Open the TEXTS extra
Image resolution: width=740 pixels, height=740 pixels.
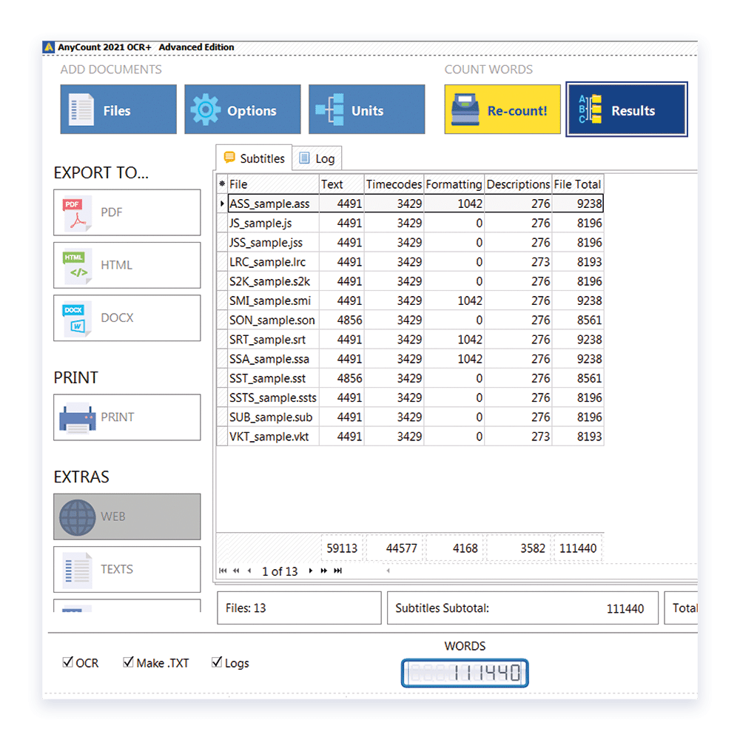[x=127, y=570]
